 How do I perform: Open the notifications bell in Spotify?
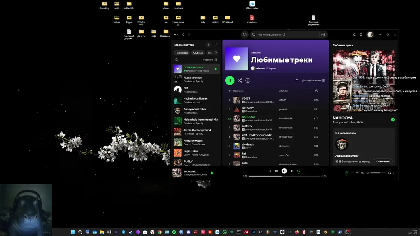pyautogui.click(x=354, y=34)
